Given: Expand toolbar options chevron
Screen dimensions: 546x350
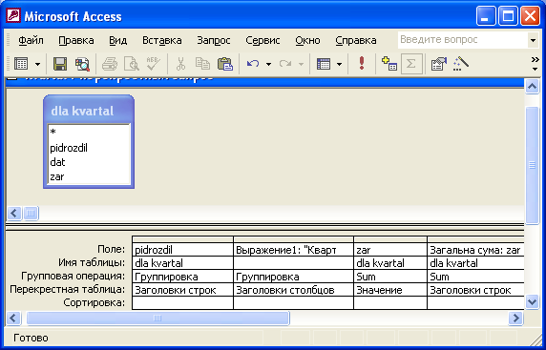Looking at the screenshot, I should click(535, 64).
